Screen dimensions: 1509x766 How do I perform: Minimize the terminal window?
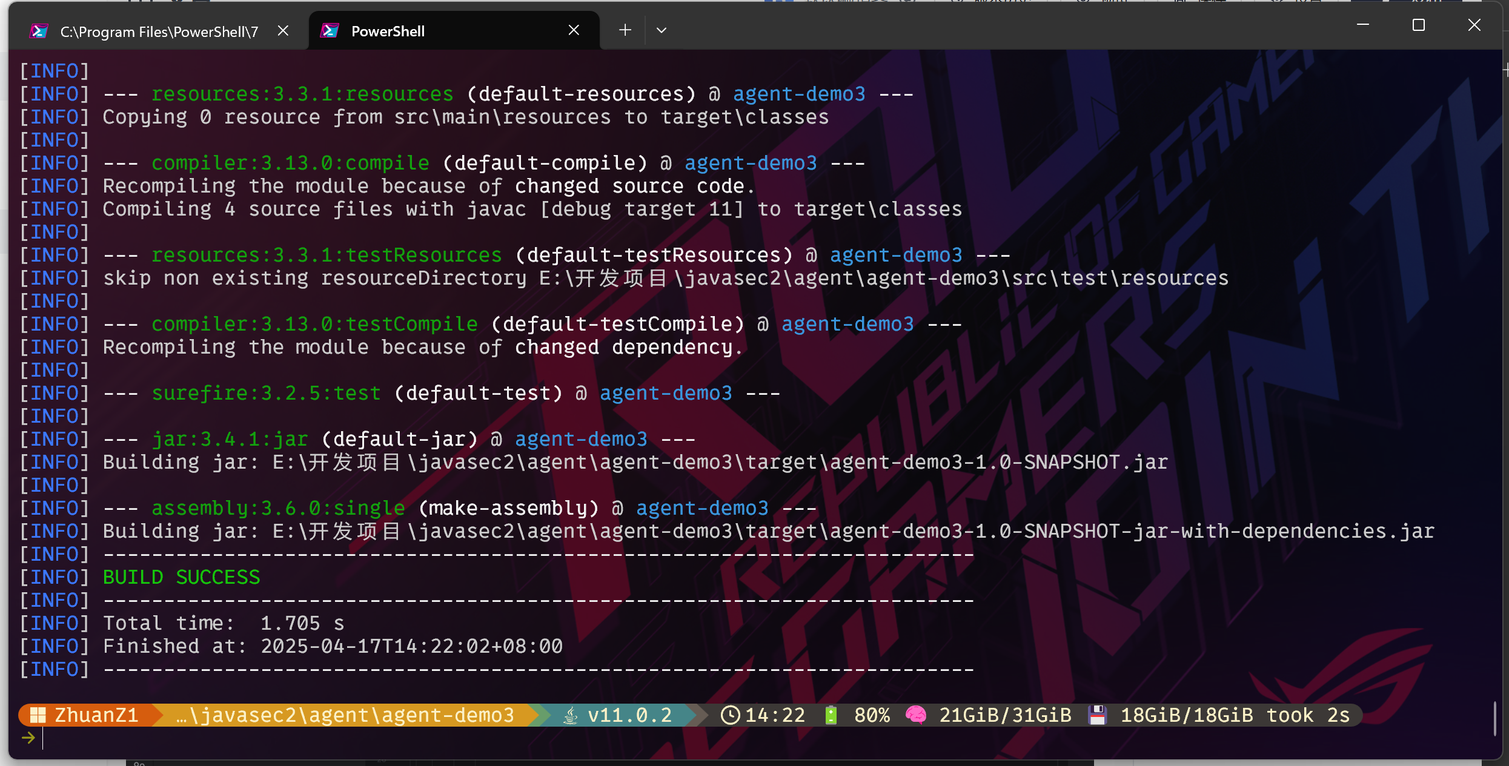1363,25
